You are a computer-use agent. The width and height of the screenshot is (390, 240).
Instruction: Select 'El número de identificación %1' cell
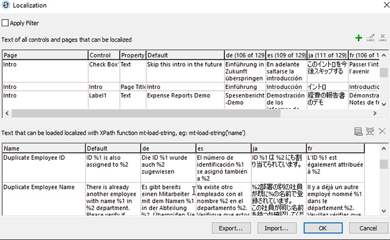[x=223, y=168]
